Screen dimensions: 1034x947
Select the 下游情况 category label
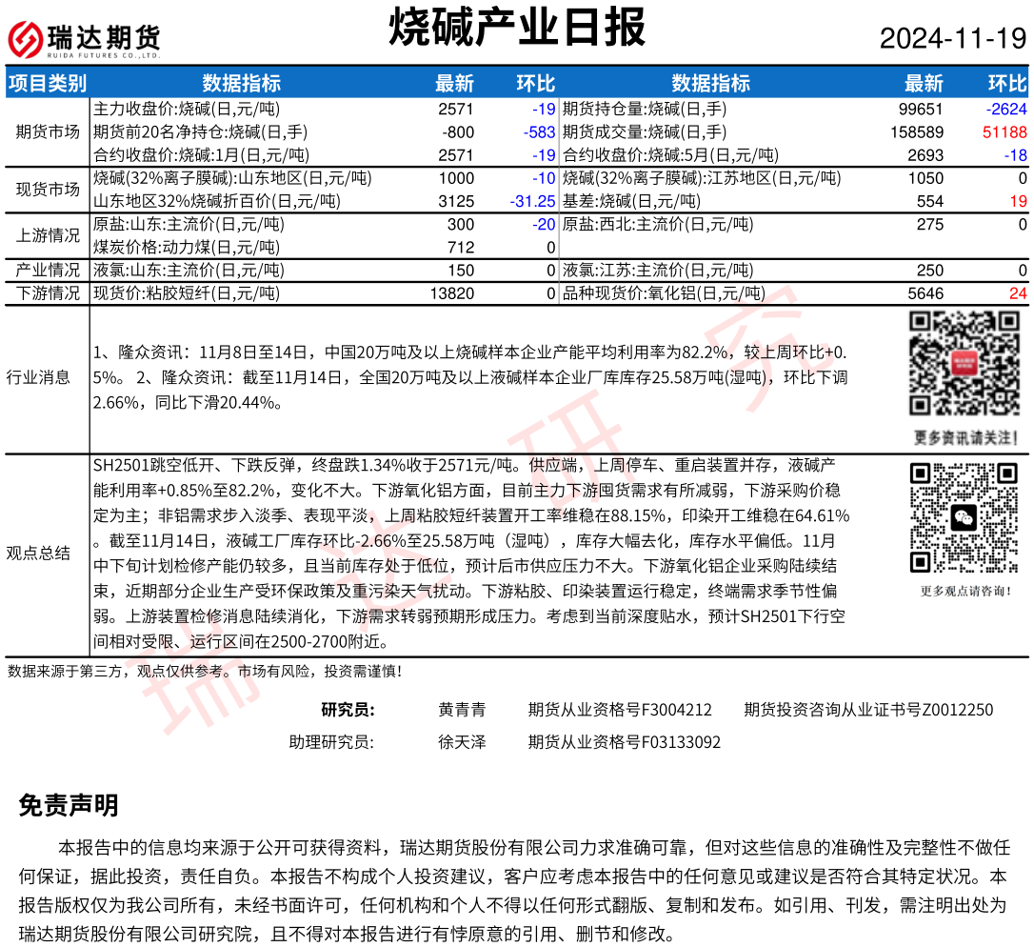[x=48, y=293]
